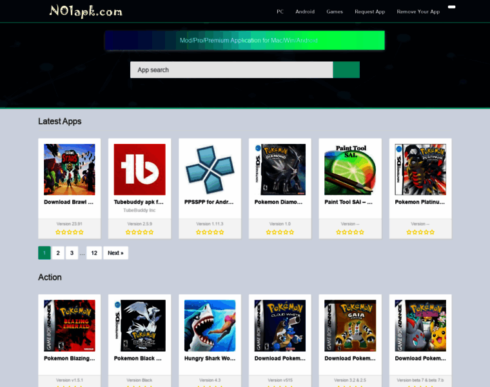Click the Pokemon Black title link
The image size is (490, 387).
[x=138, y=358]
